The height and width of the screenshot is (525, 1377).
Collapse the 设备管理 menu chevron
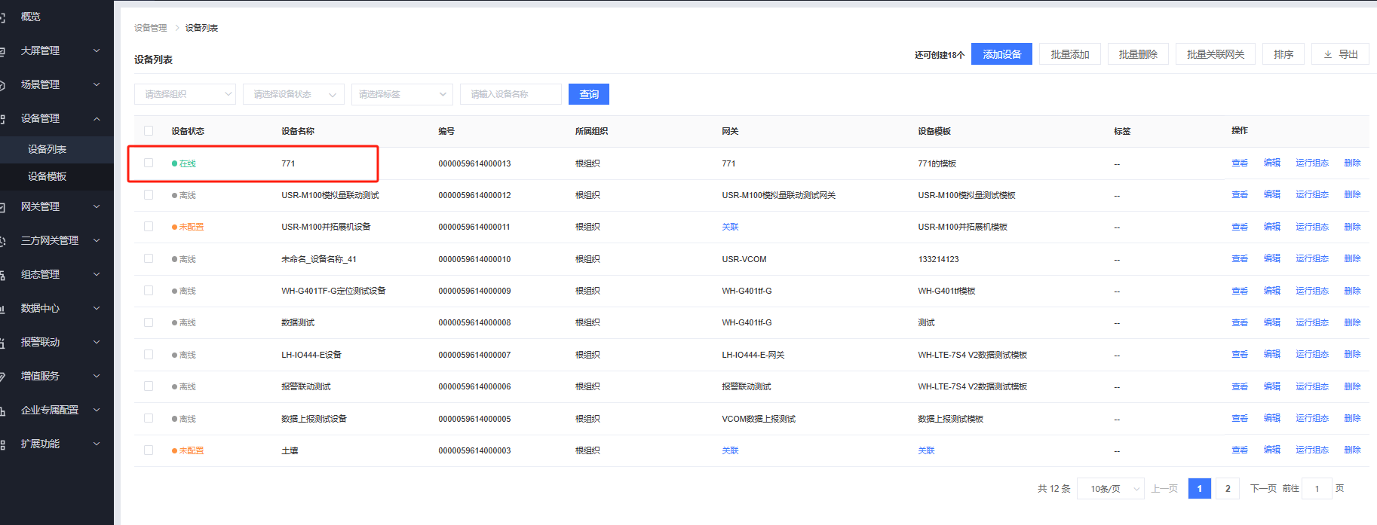tap(97, 118)
